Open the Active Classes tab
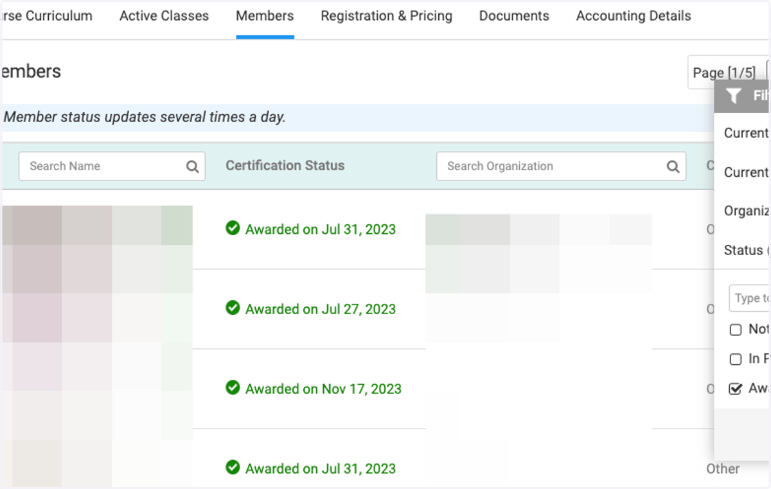Screen dimensions: 771x489 [x=164, y=16]
